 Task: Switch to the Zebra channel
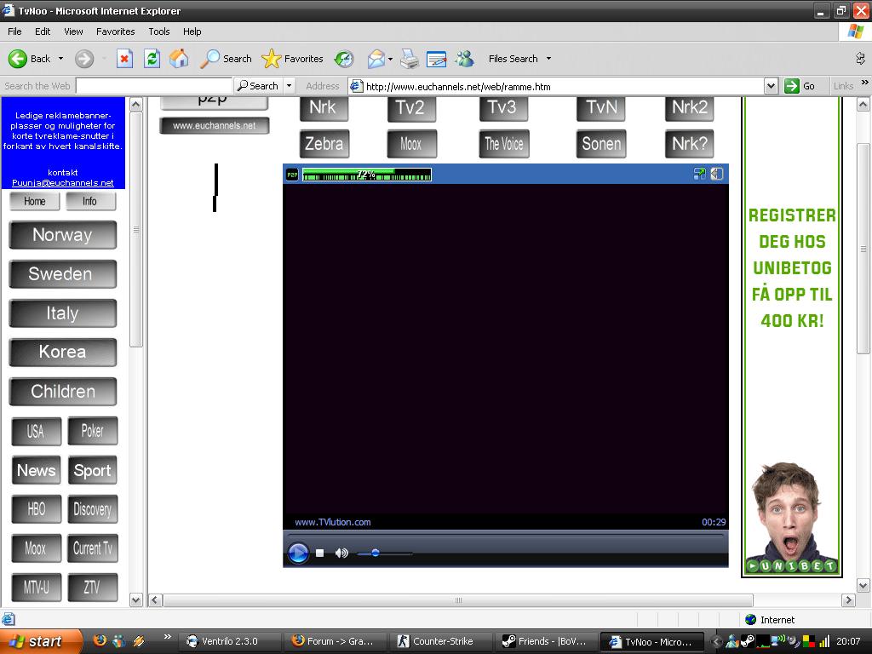coord(324,144)
